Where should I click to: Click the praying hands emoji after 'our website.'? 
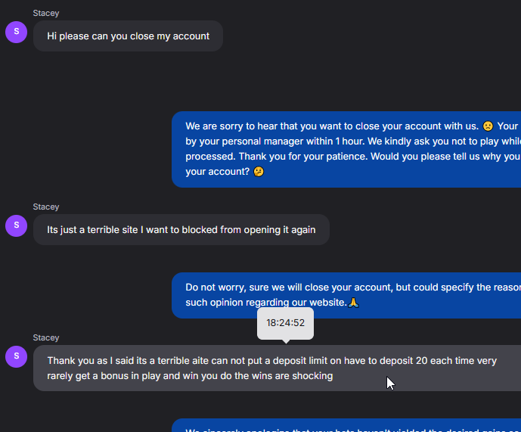point(353,303)
